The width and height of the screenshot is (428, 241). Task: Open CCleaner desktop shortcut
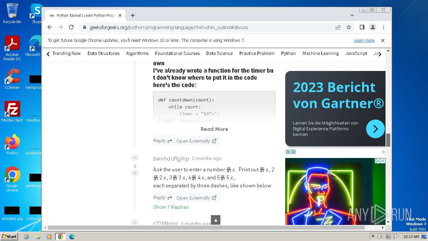pyautogui.click(x=12, y=79)
